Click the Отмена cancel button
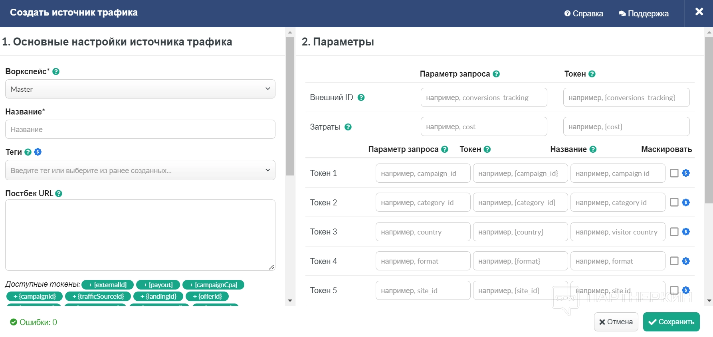The height and width of the screenshot is (337, 713). (x=616, y=322)
